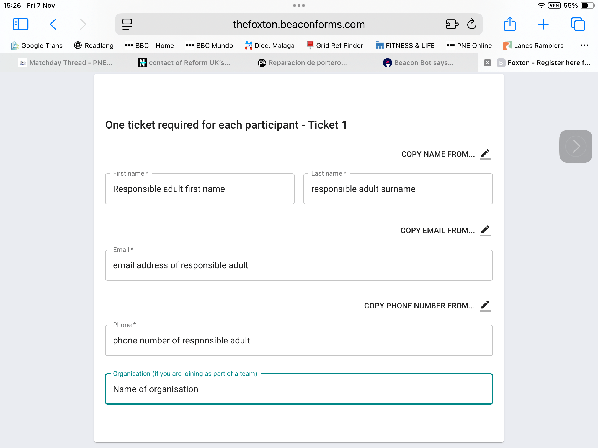Close the Foxton Register tab

pos(488,63)
